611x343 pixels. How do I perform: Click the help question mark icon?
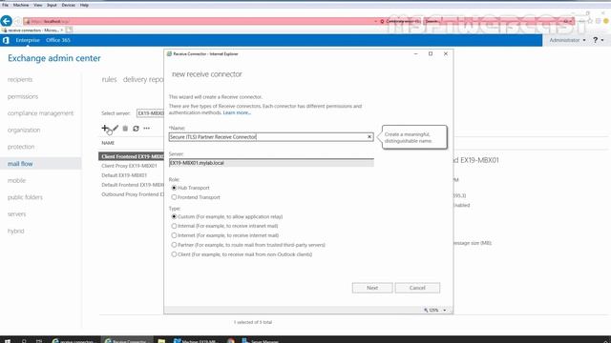point(595,40)
